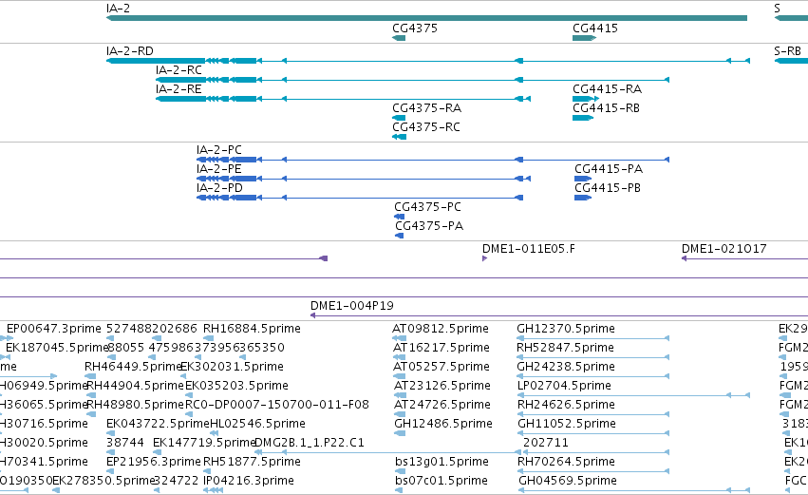The width and height of the screenshot is (808, 495).
Task: Click the RH24626.5prime EST label
Action: coord(566,406)
